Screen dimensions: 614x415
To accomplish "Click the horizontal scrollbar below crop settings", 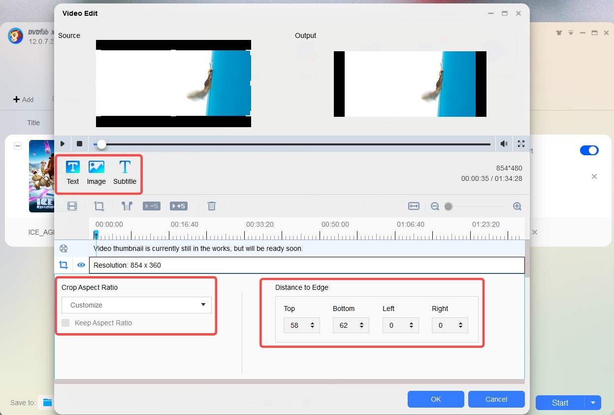I will tap(290, 381).
